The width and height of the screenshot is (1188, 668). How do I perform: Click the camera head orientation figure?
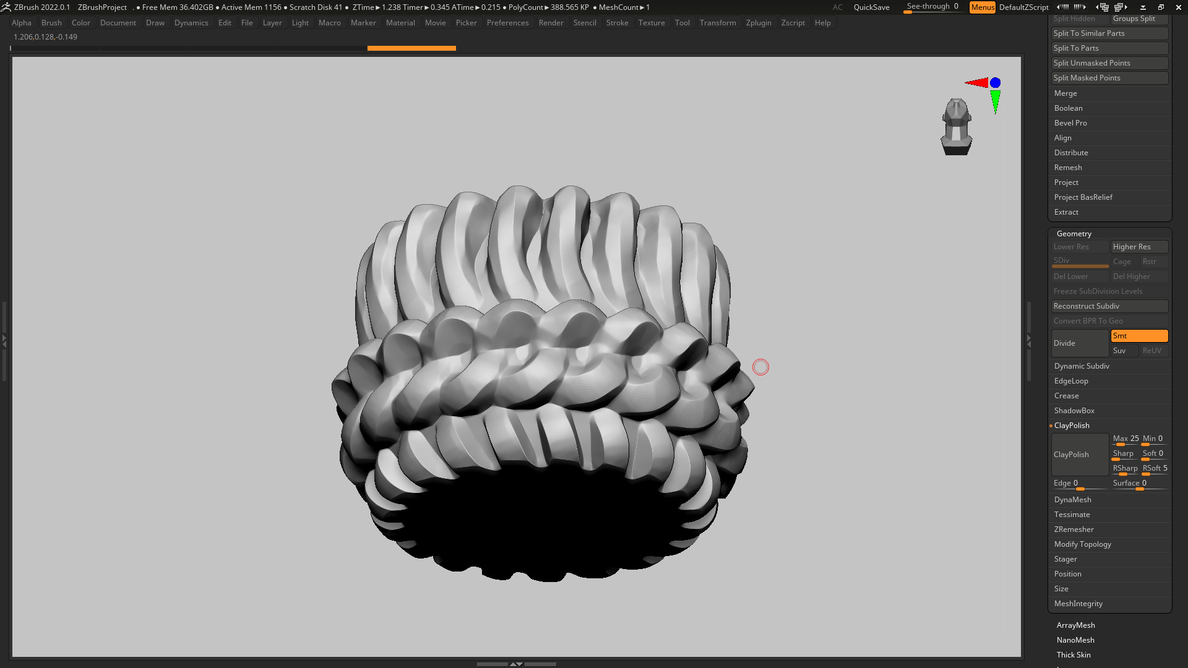pyautogui.click(x=957, y=127)
